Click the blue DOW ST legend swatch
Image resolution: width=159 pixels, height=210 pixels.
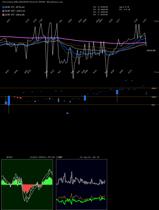[3, 7]
